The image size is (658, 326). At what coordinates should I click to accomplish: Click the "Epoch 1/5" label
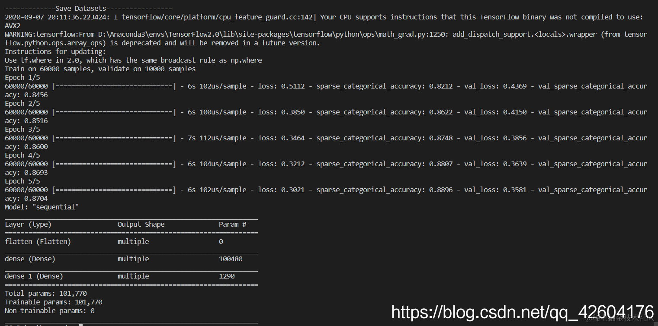coord(22,78)
